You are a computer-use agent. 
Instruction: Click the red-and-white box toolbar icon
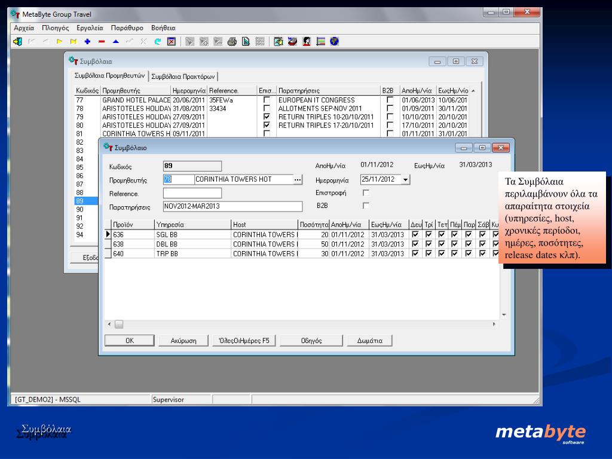[x=292, y=41]
